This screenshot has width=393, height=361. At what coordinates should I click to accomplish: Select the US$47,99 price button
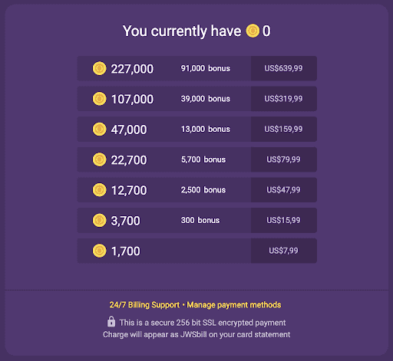284,190
